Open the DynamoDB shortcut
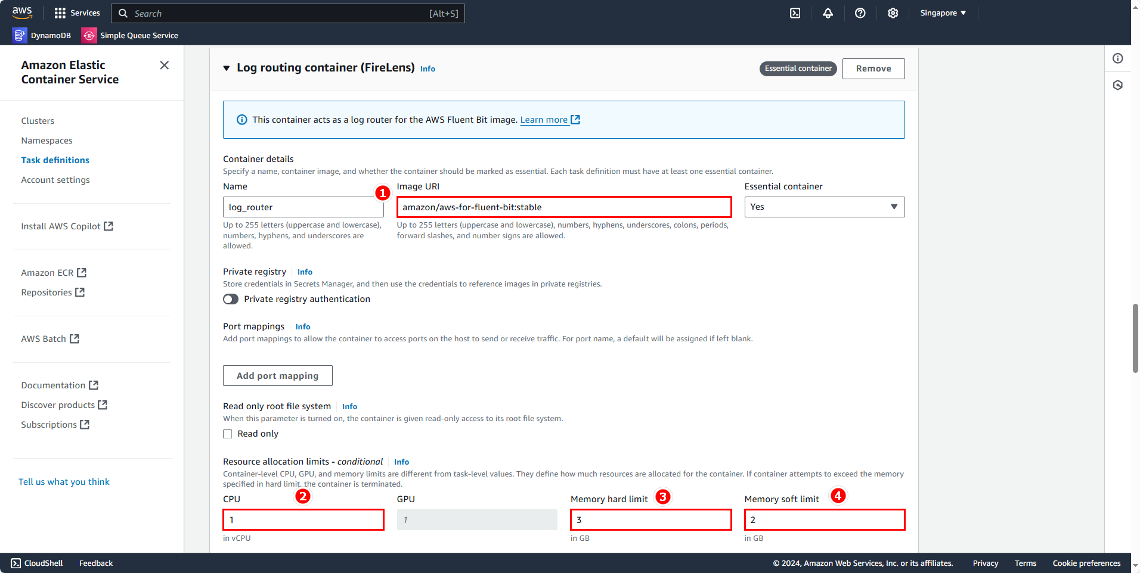The image size is (1140, 573). pos(42,36)
